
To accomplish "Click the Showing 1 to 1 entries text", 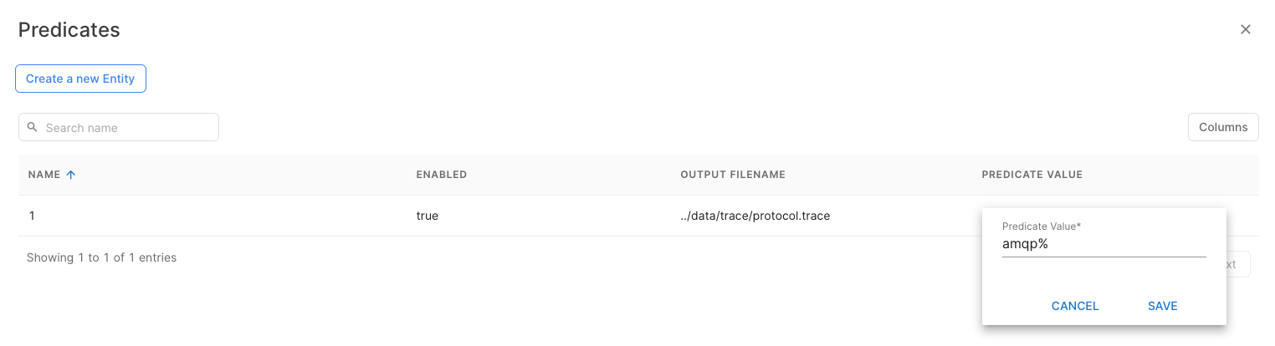I will [x=101, y=257].
